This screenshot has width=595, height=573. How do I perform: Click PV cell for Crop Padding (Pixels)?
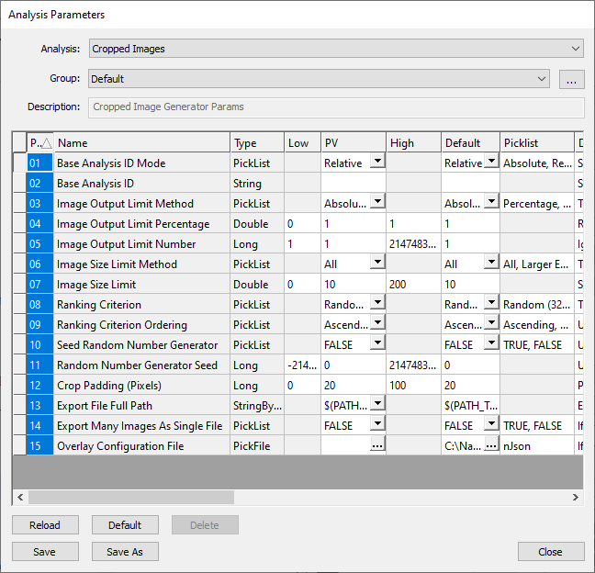(x=353, y=386)
